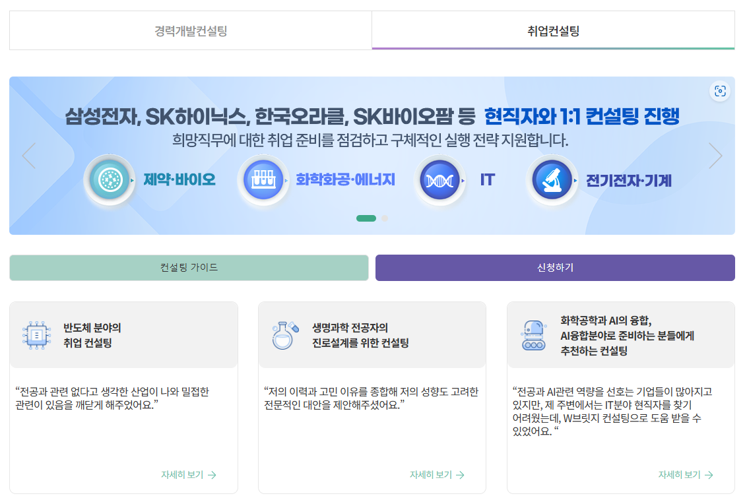Click the 희망직무에 대한 취업 준비 subtitle

tap(370, 141)
